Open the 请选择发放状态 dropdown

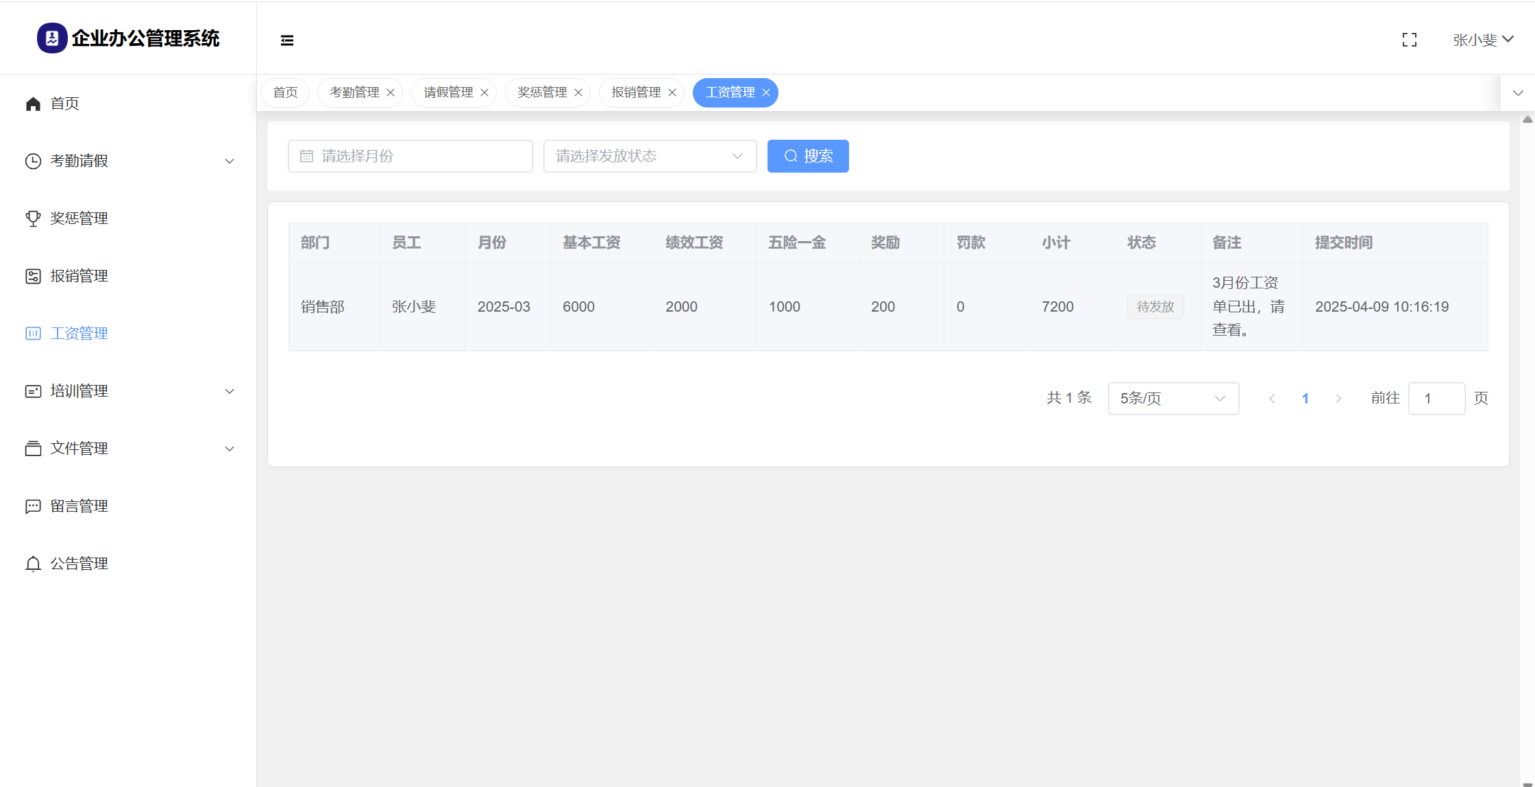point(650,156)
